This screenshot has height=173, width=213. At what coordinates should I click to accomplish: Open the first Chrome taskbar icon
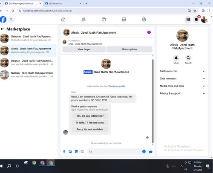click(x=34, y=163)
